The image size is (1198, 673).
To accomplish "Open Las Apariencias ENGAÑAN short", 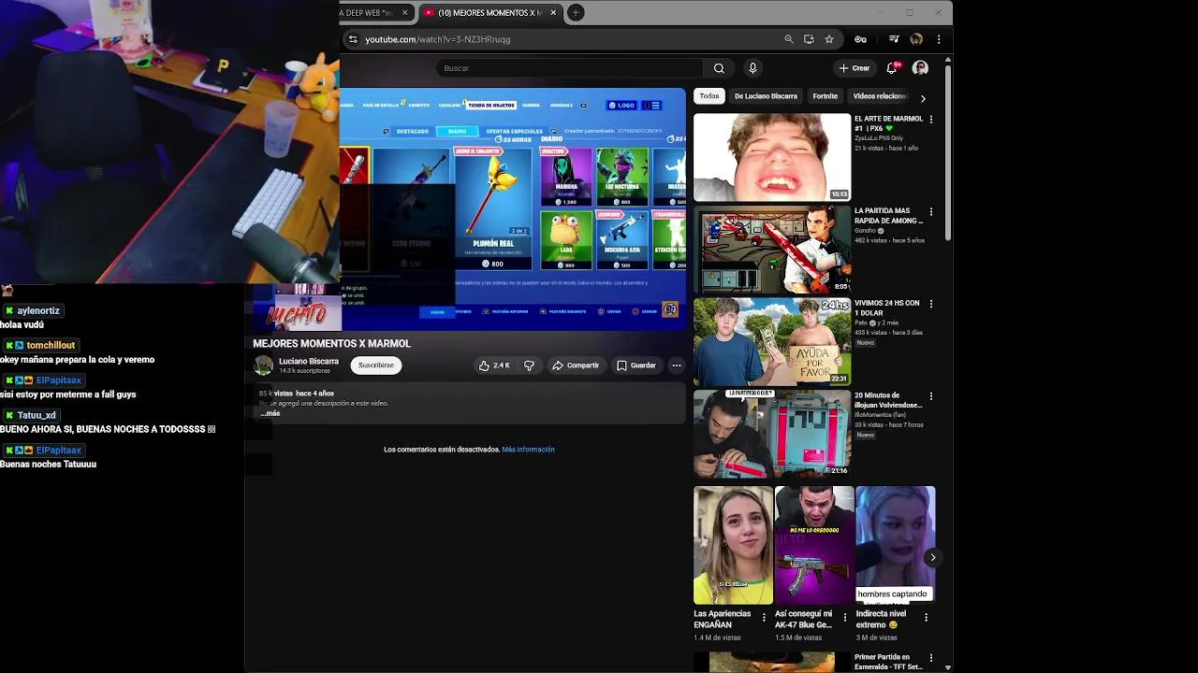I will [733, 545].
